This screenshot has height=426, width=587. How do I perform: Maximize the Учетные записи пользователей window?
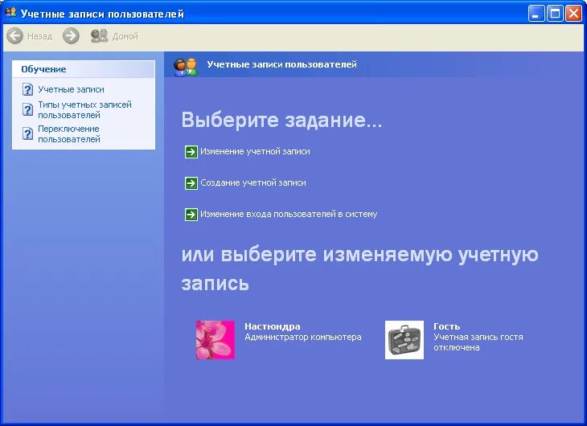(x=555, y=14)
